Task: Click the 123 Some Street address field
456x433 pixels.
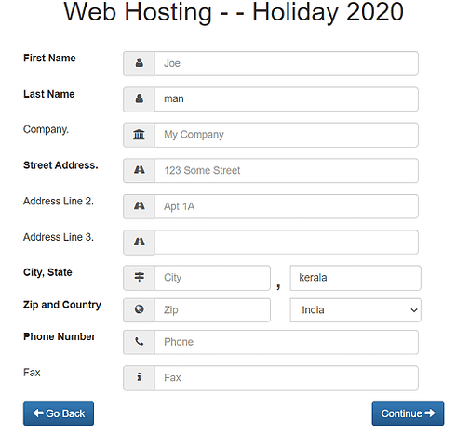Action: pyautogui.click(x=287, y=171)
